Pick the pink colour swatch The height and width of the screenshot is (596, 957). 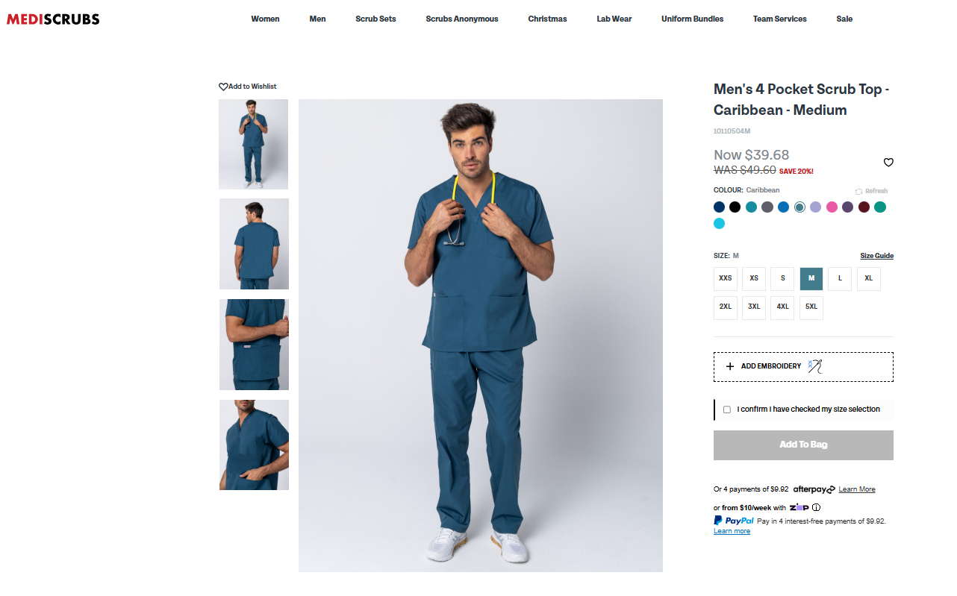[832, 207]
